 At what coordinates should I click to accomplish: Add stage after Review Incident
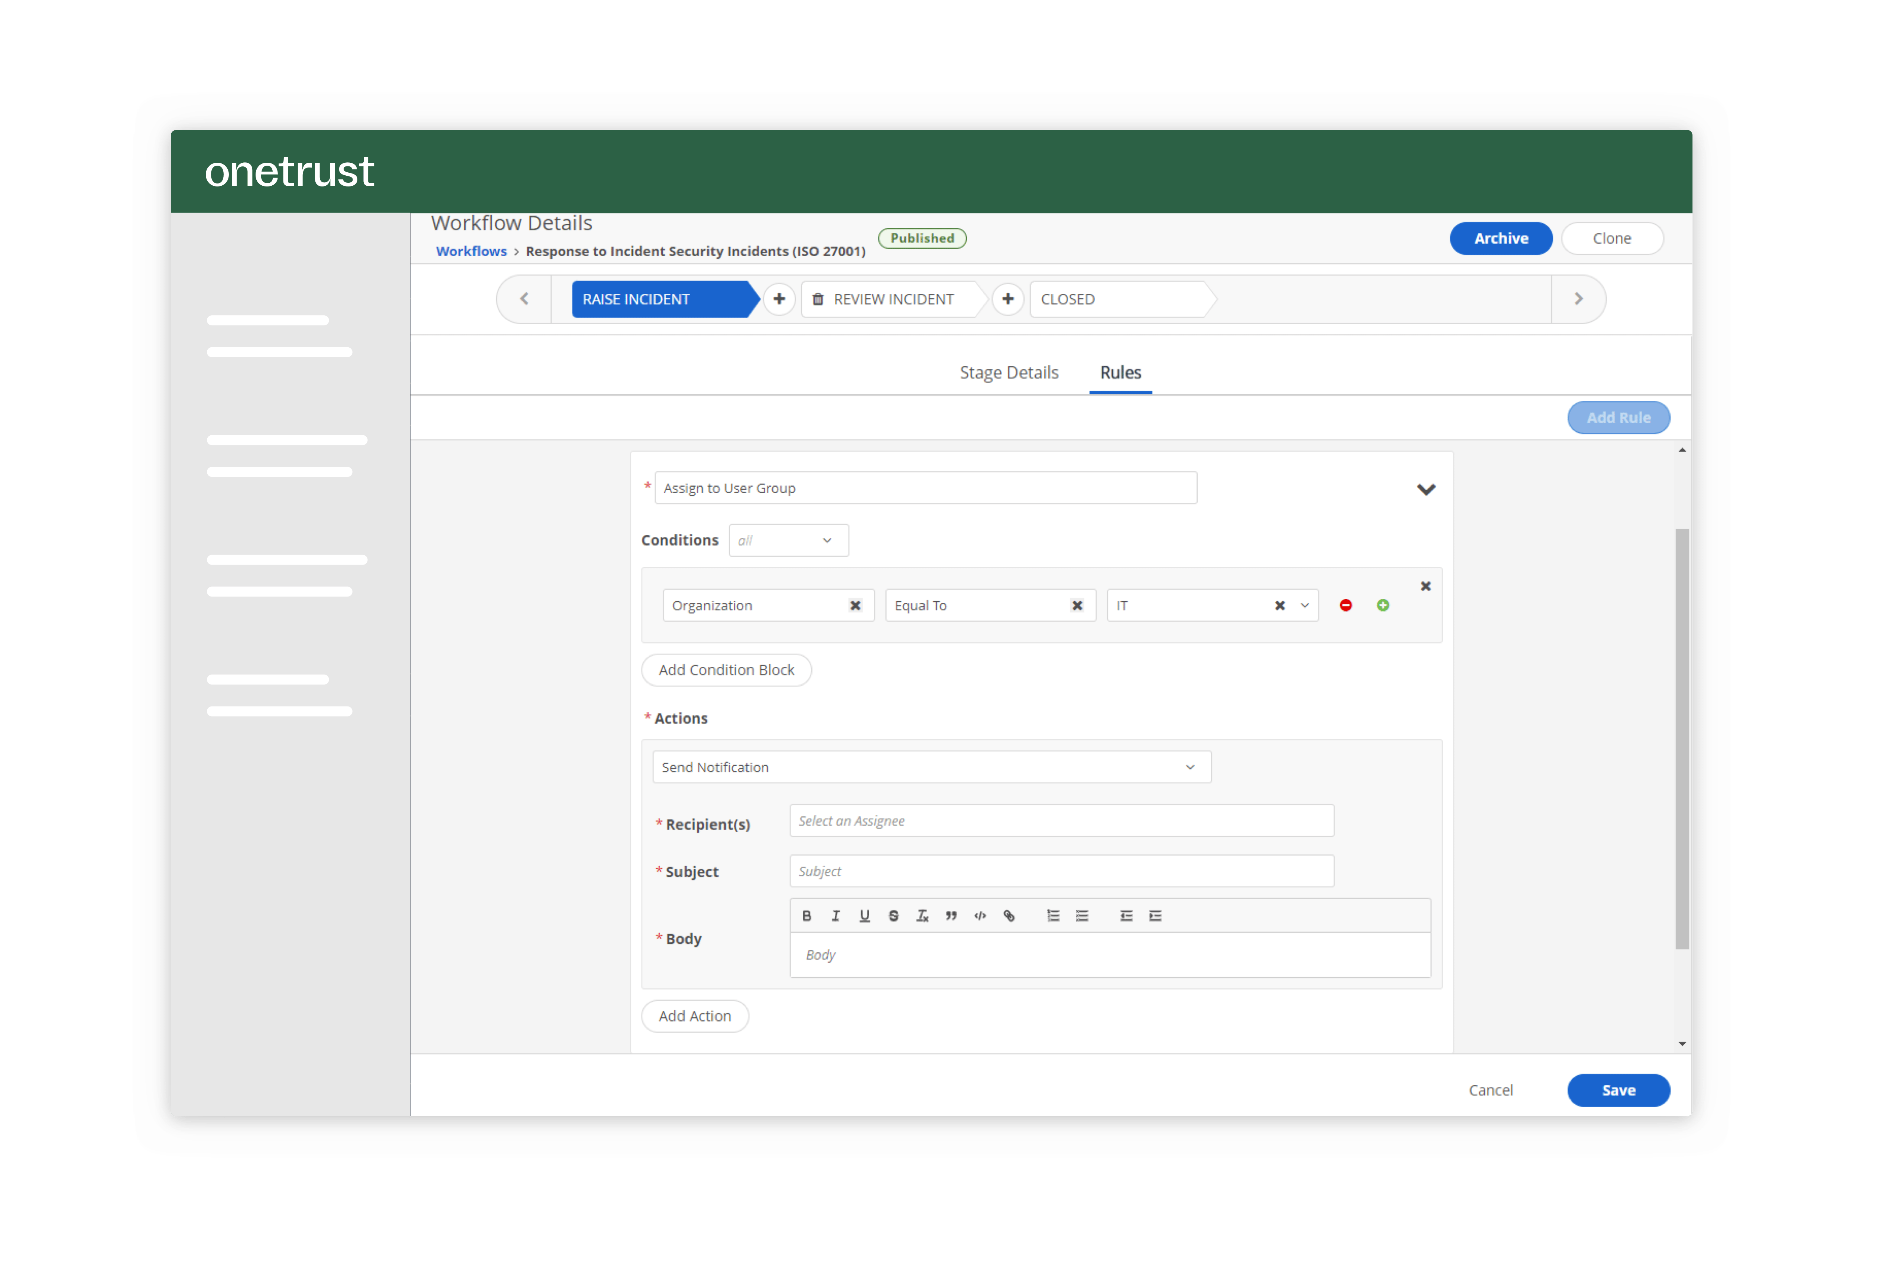1007,299
